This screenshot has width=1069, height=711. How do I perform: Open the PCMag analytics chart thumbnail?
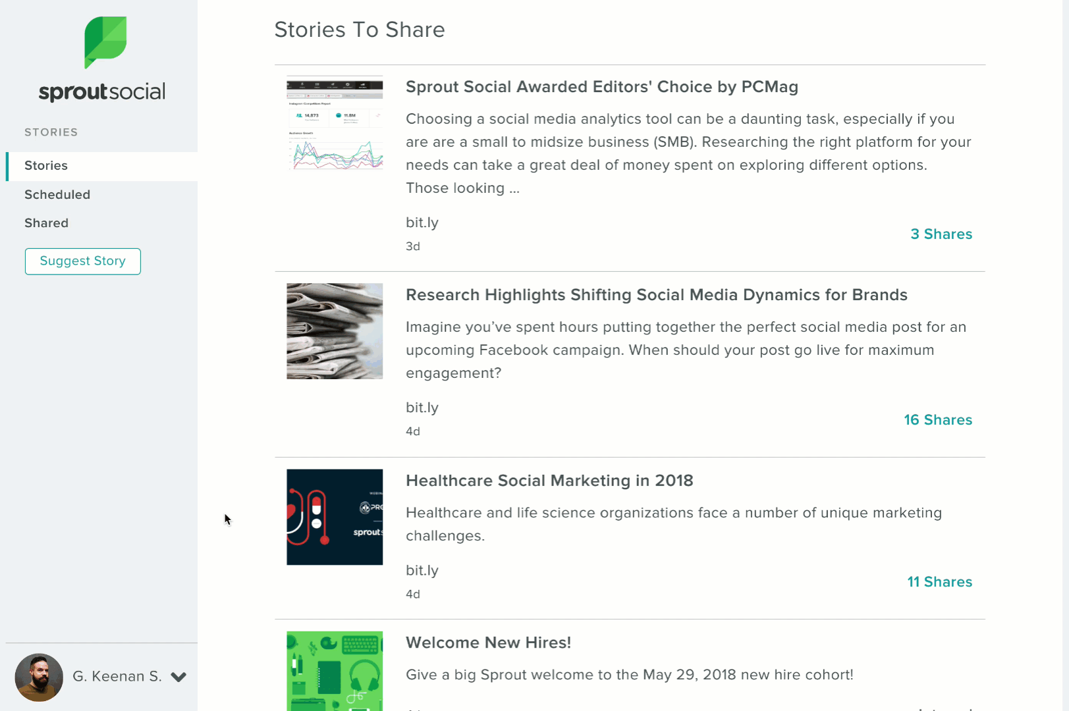coord(335,124)
